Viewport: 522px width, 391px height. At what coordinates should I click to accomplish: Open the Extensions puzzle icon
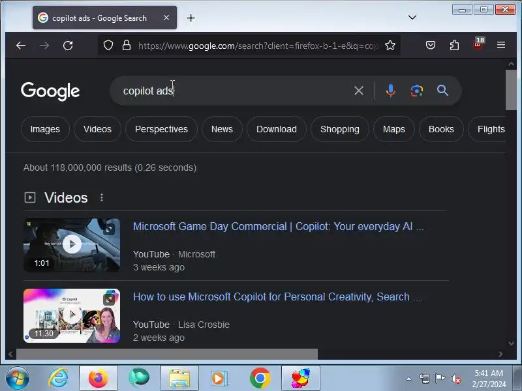[x=454, y=45]
